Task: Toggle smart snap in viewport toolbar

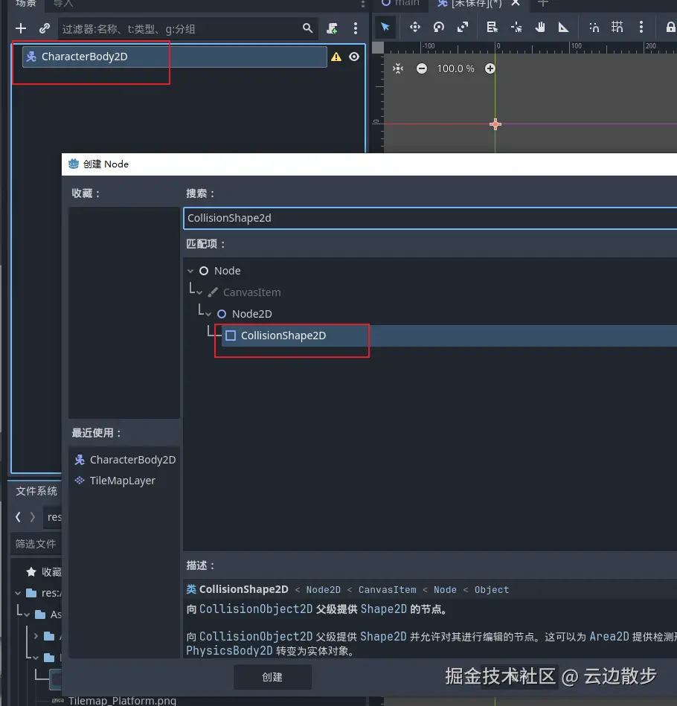Action: click(x=594, y=28)
